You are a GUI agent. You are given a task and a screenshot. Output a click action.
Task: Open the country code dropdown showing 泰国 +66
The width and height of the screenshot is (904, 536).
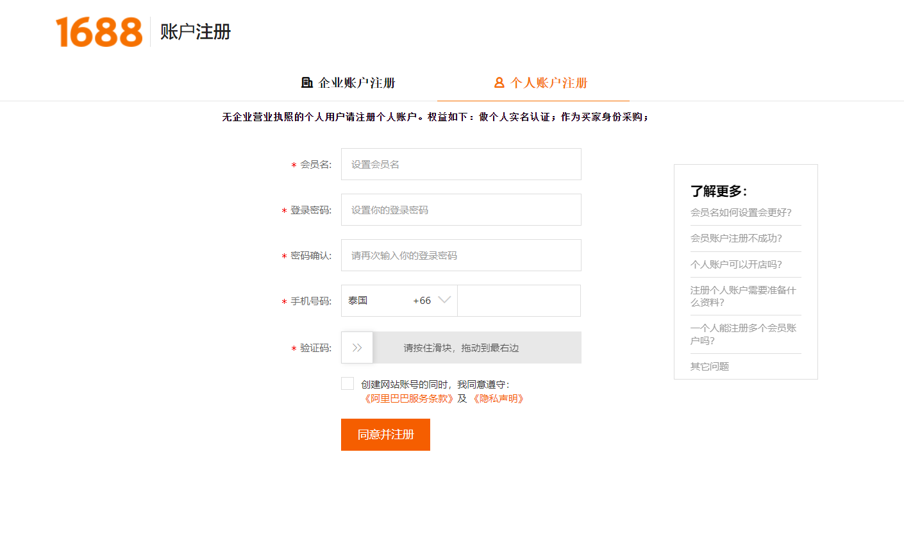(399, 301)
